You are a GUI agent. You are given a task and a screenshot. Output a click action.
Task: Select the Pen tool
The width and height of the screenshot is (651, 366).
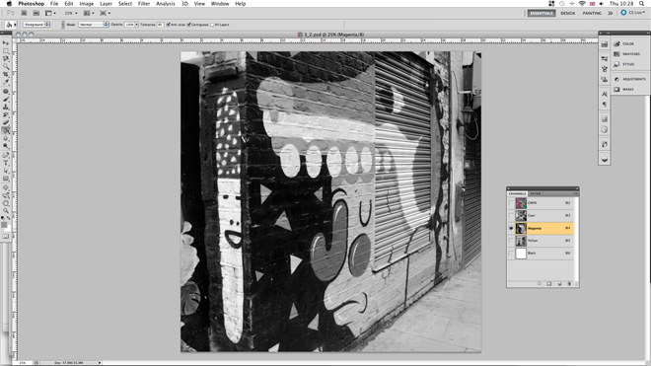pos(5,155)
